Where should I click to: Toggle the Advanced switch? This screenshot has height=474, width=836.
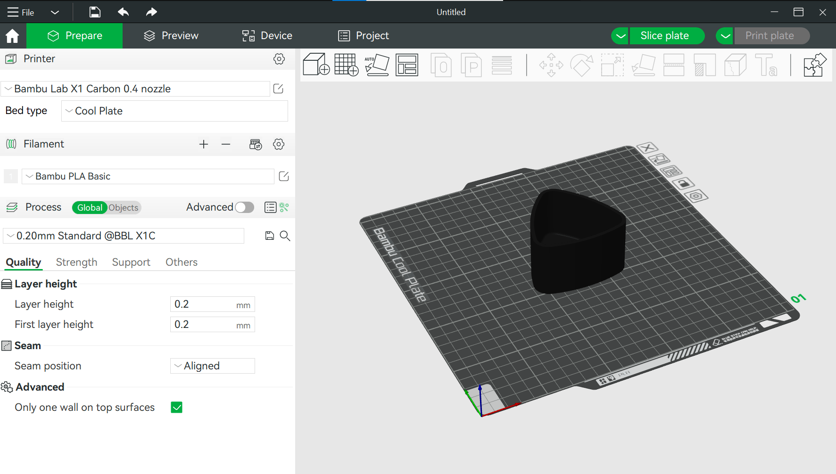244,207
